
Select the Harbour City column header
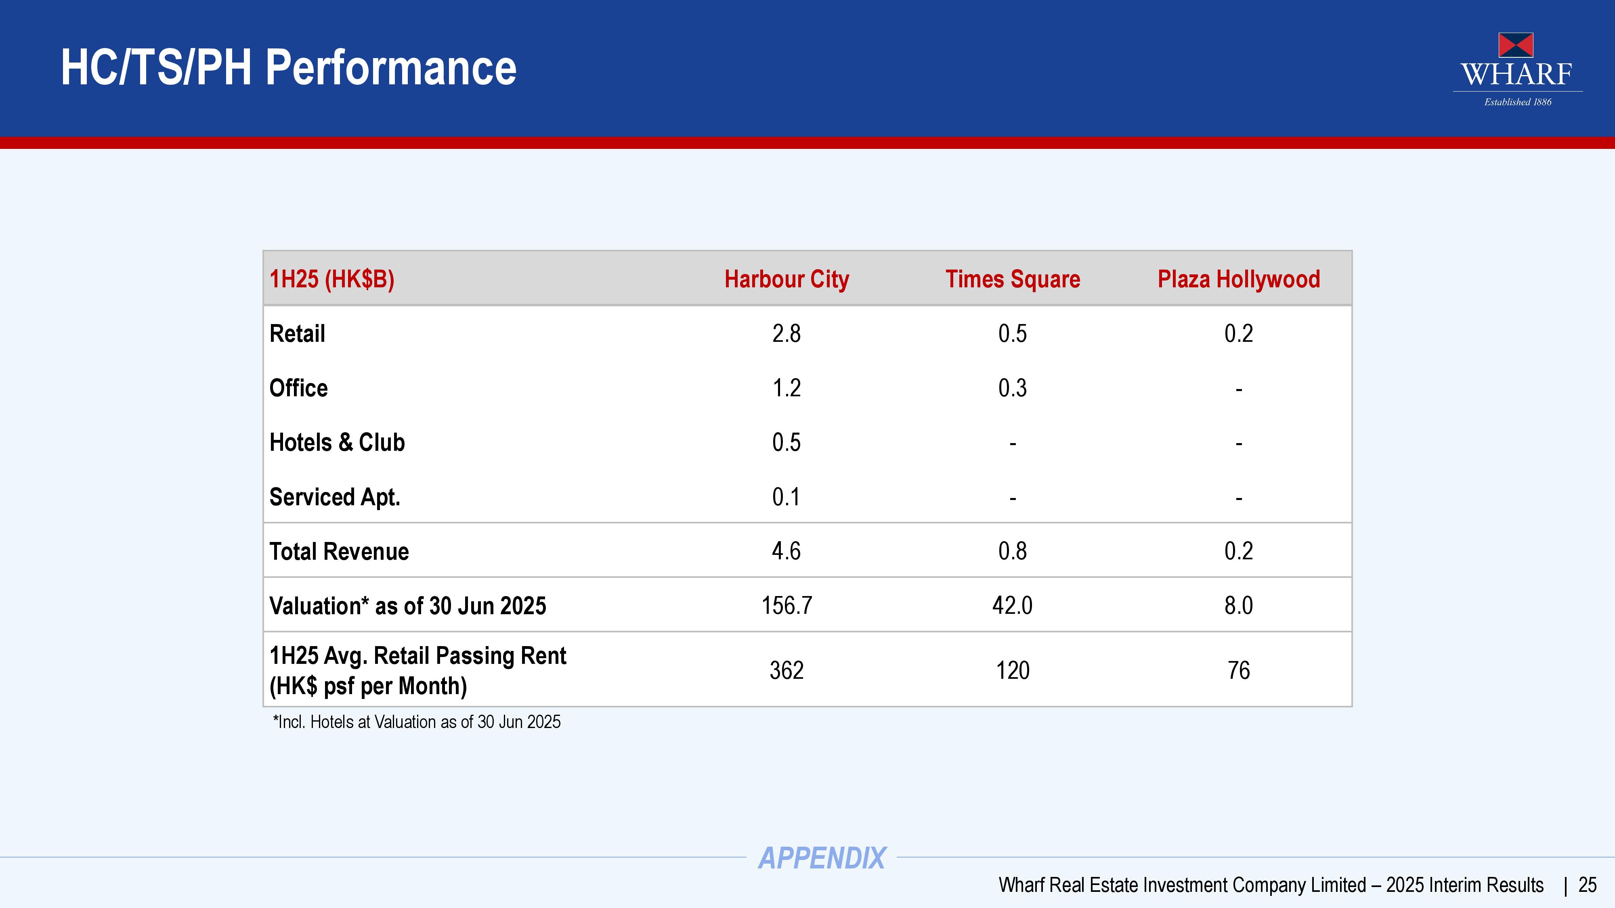point(786,279)
